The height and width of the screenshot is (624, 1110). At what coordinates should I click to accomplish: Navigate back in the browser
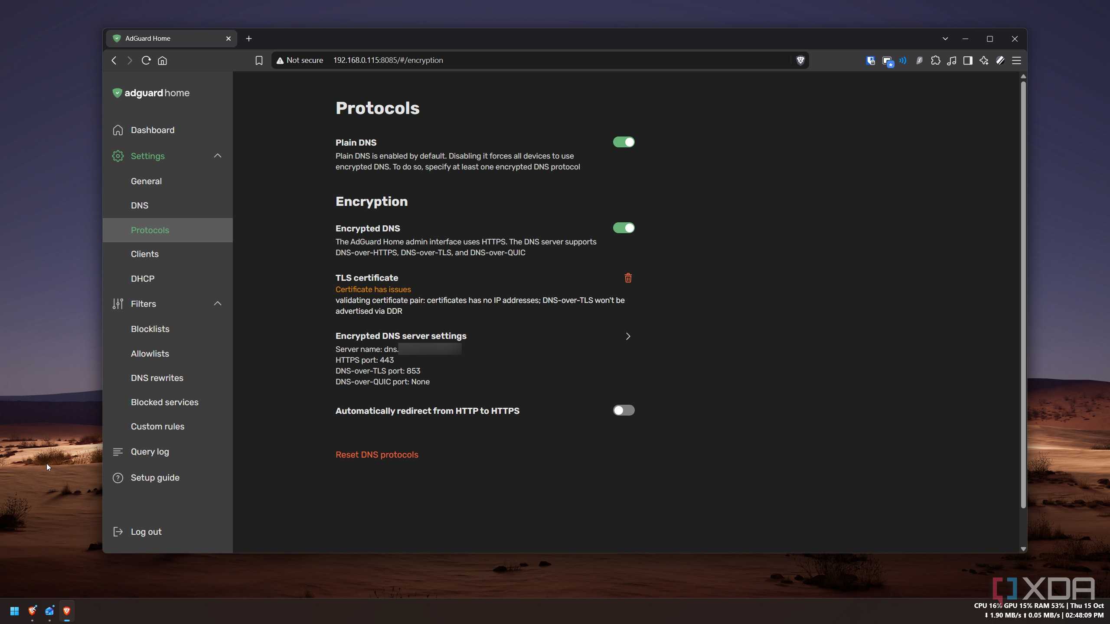[x=114, y=60]
